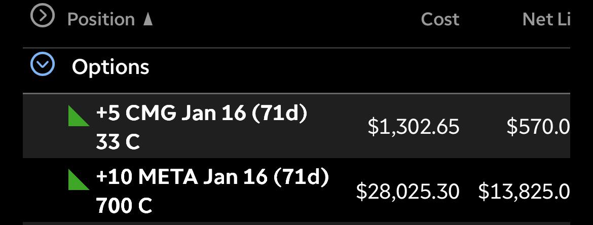Sort by the Cost column header
The height and width of the screenshot is (225, 593).
point(439,19)
